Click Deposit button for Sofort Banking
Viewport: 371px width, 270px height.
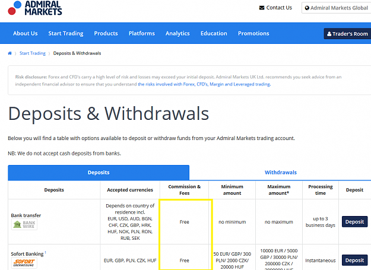pos(354,261)
